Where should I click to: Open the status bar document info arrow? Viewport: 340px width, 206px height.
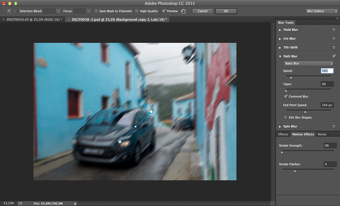pos(75,204)
